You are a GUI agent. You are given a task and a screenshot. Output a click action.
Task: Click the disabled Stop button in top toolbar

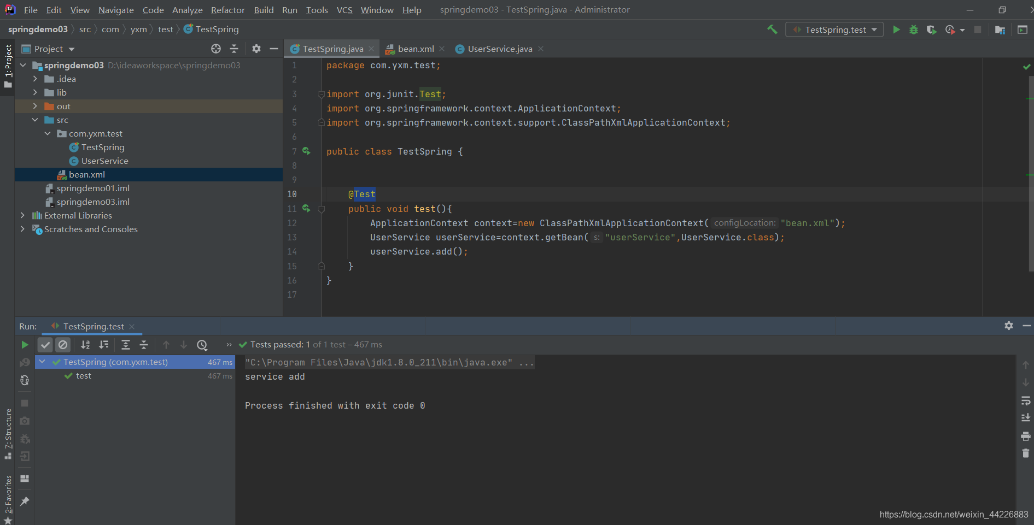click(978, 30)
